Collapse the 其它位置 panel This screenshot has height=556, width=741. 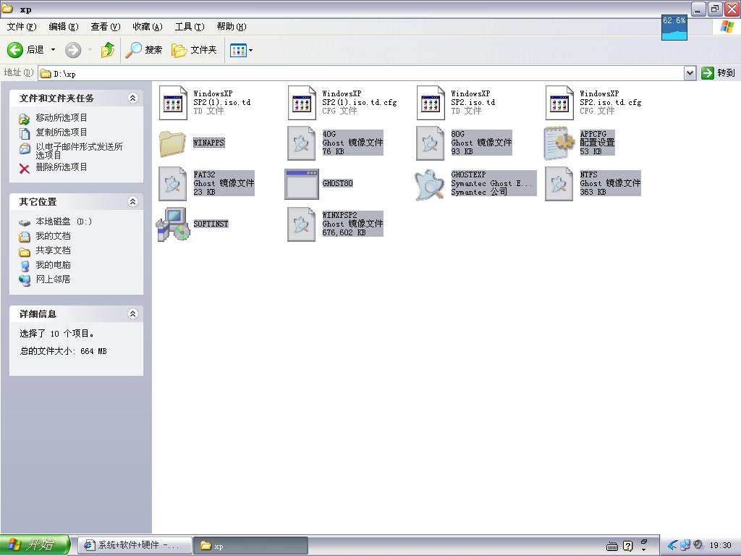(133, 201)
